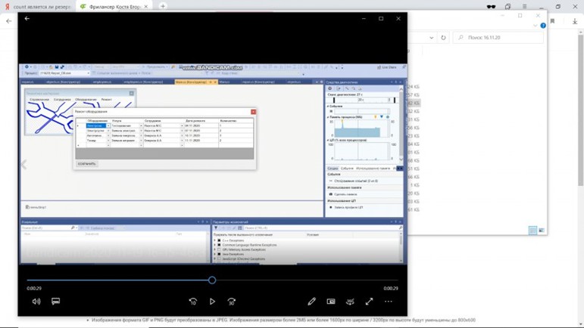Select the 'События' tab in the diagnostics panel
The height and width of the screenshot is (328, 584).
pos(347,169)
